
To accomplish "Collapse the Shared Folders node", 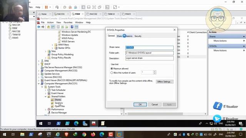I will (45, 97).
